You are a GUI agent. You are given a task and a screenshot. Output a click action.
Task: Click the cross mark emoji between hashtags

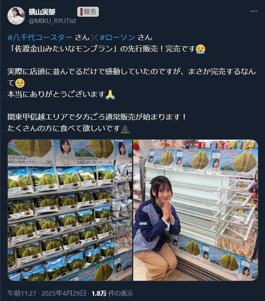coord(95,37)
